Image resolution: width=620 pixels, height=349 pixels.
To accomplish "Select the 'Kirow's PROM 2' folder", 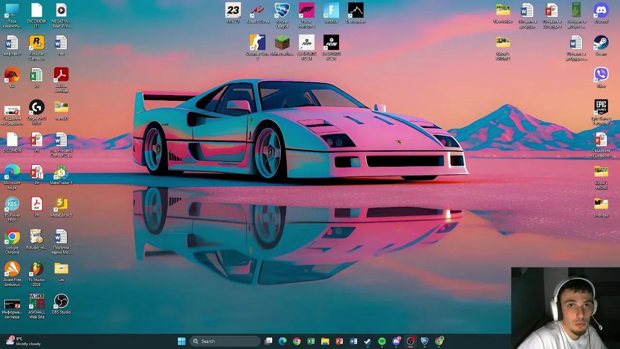I will 503,48.
